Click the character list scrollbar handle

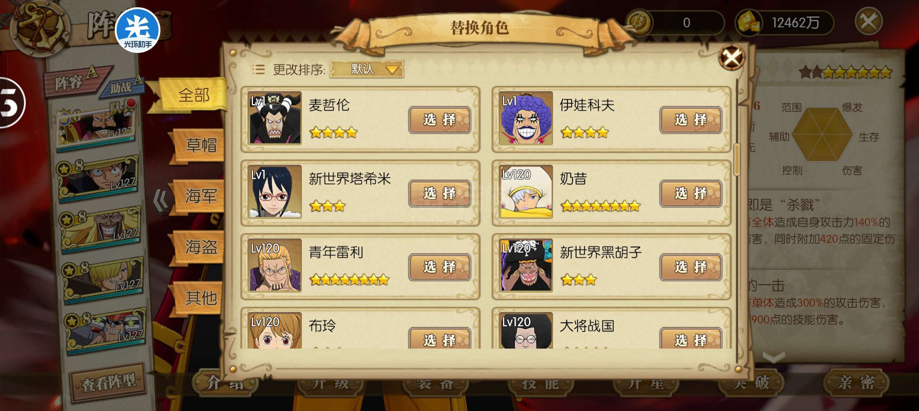(737, 159)
